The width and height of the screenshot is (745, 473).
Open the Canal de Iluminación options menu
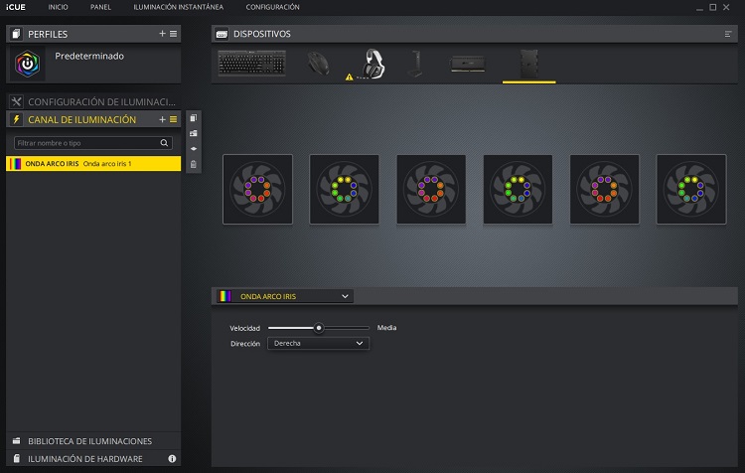(173, 119)
